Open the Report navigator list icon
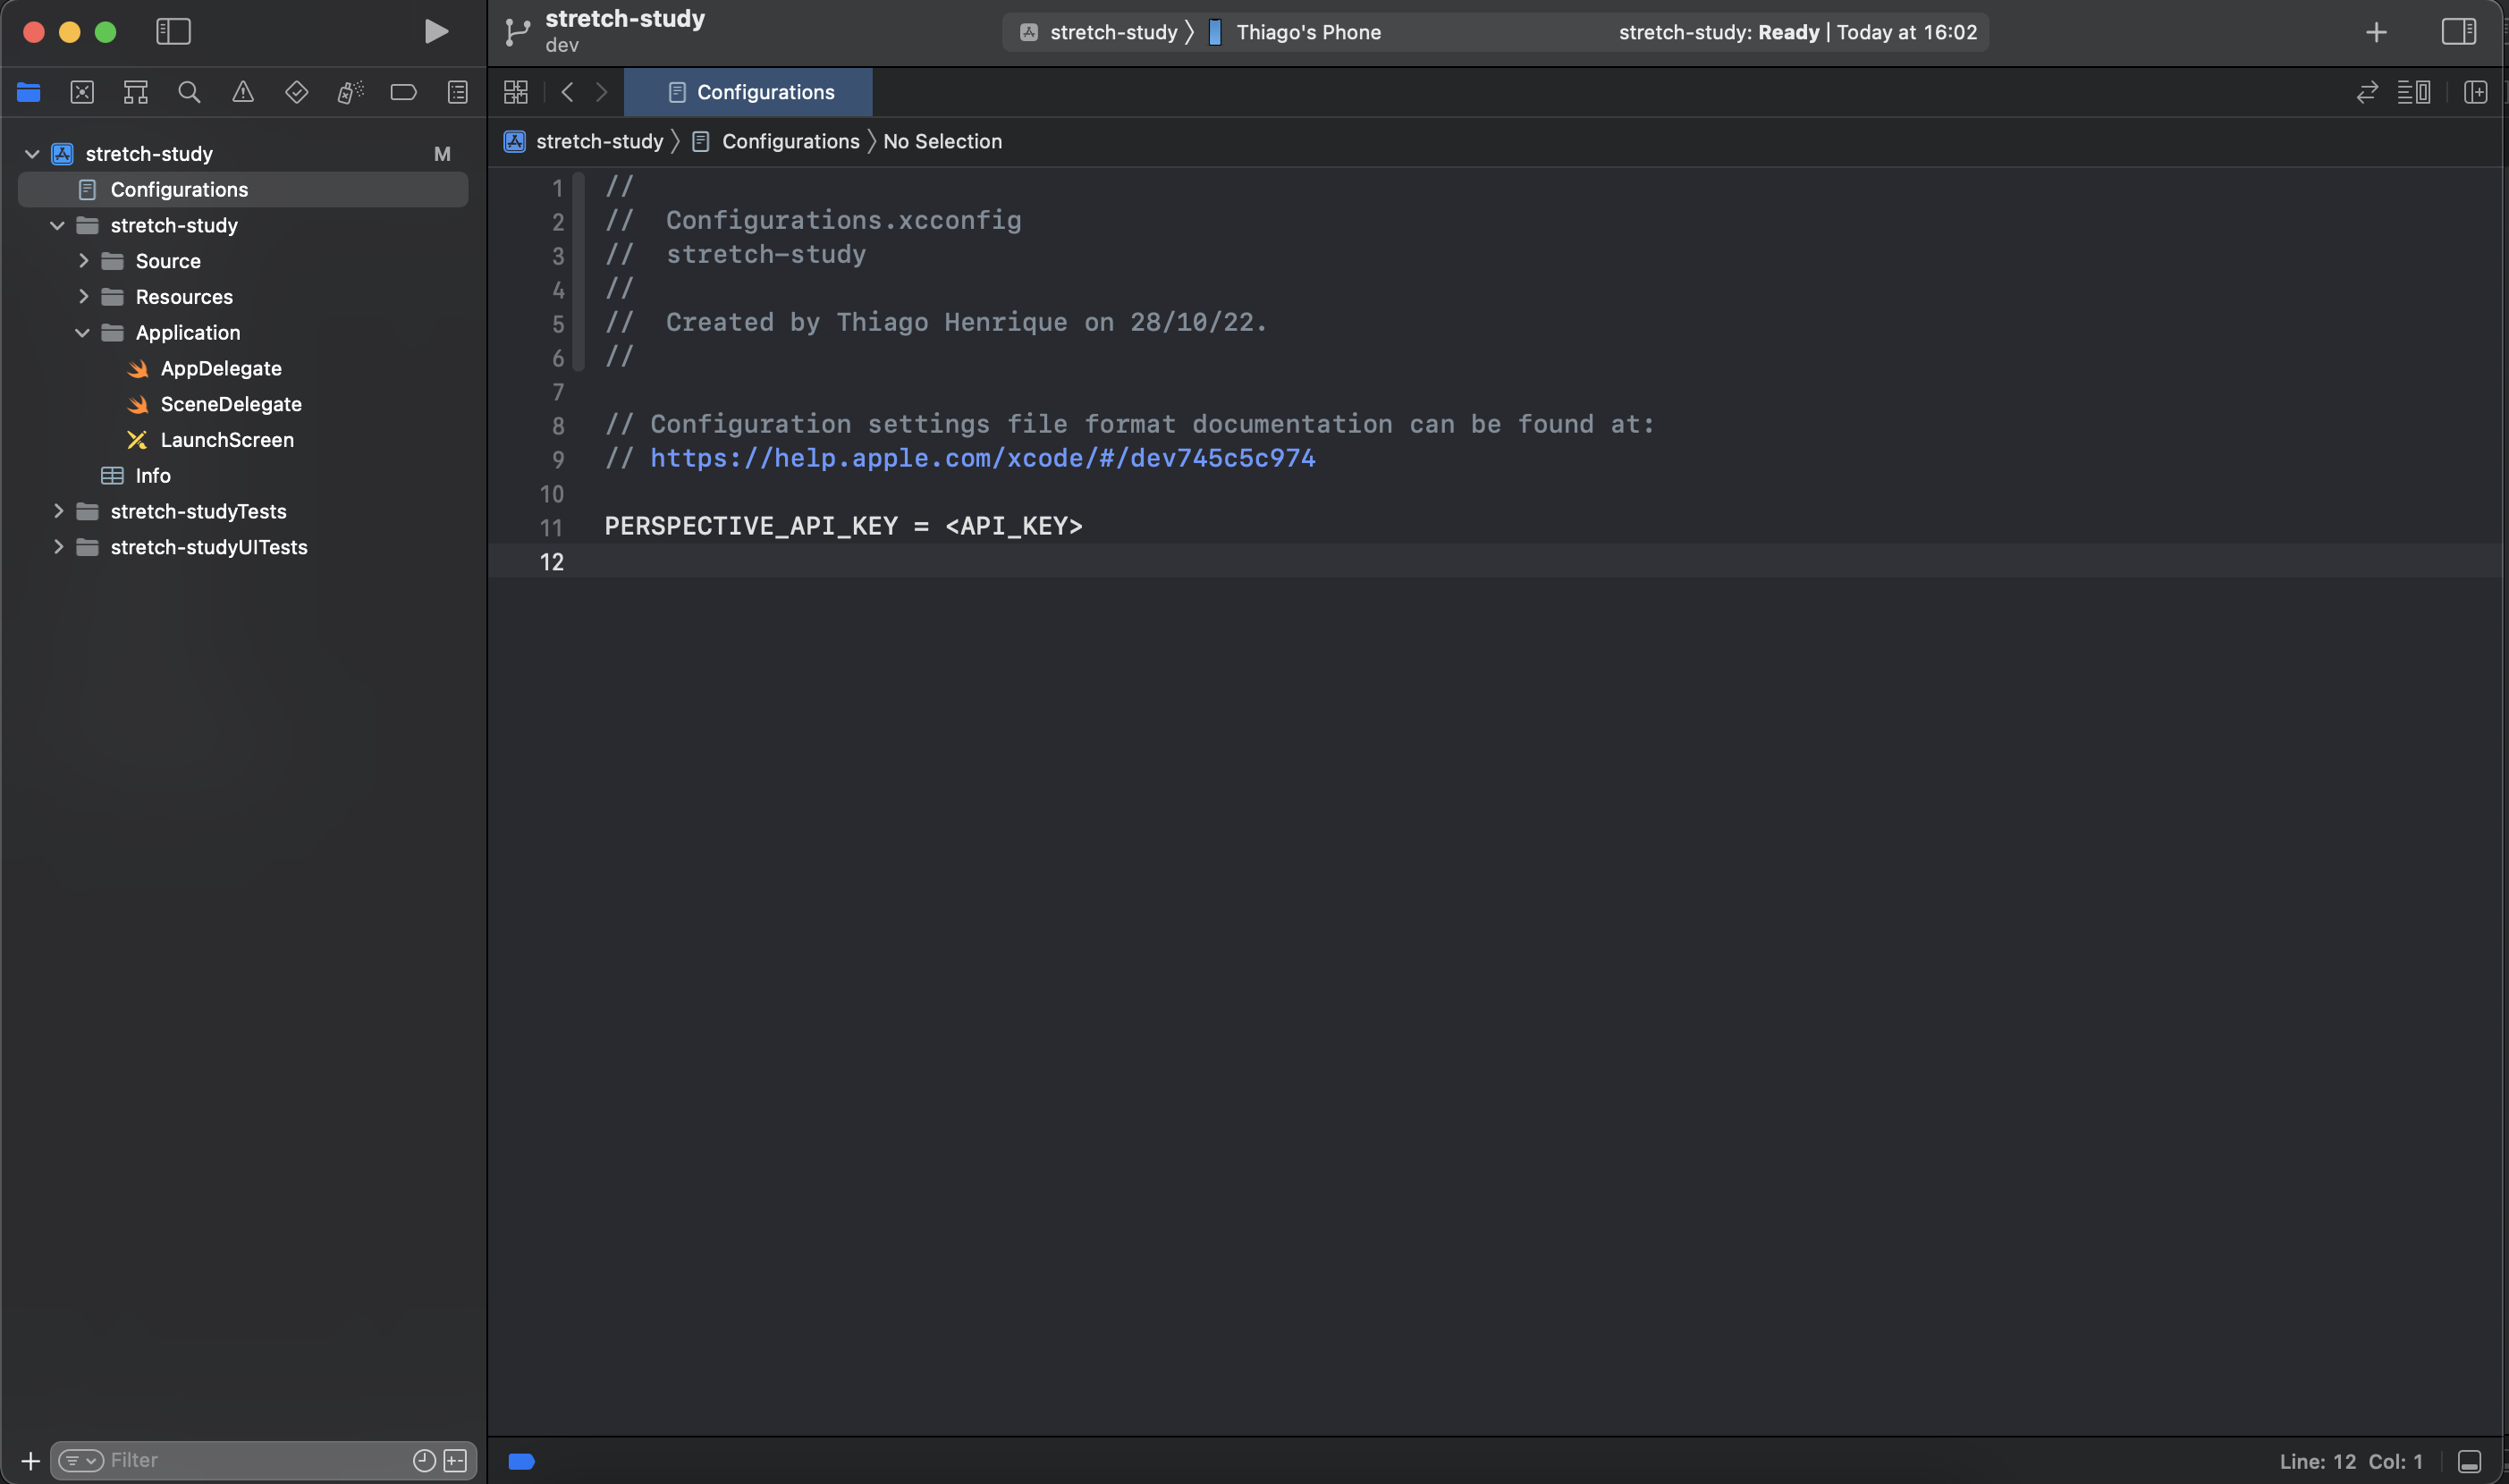Screen dimensions: 2509x1484 click(457, 92)
